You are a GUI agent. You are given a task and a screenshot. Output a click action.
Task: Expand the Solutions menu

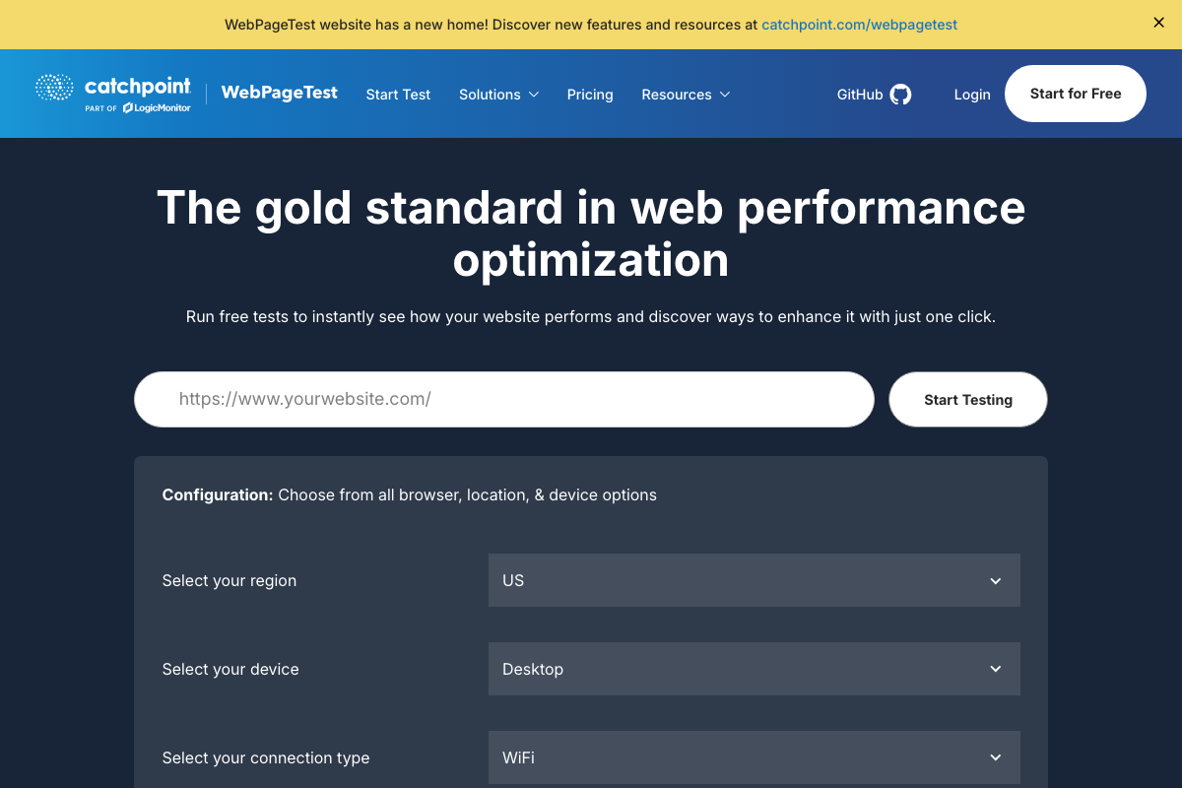tap(498, 95)
